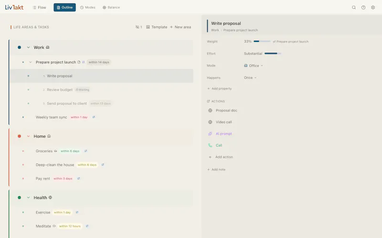Click the house icon beside Home
The image size is (382, 238).
coord(49,136)
